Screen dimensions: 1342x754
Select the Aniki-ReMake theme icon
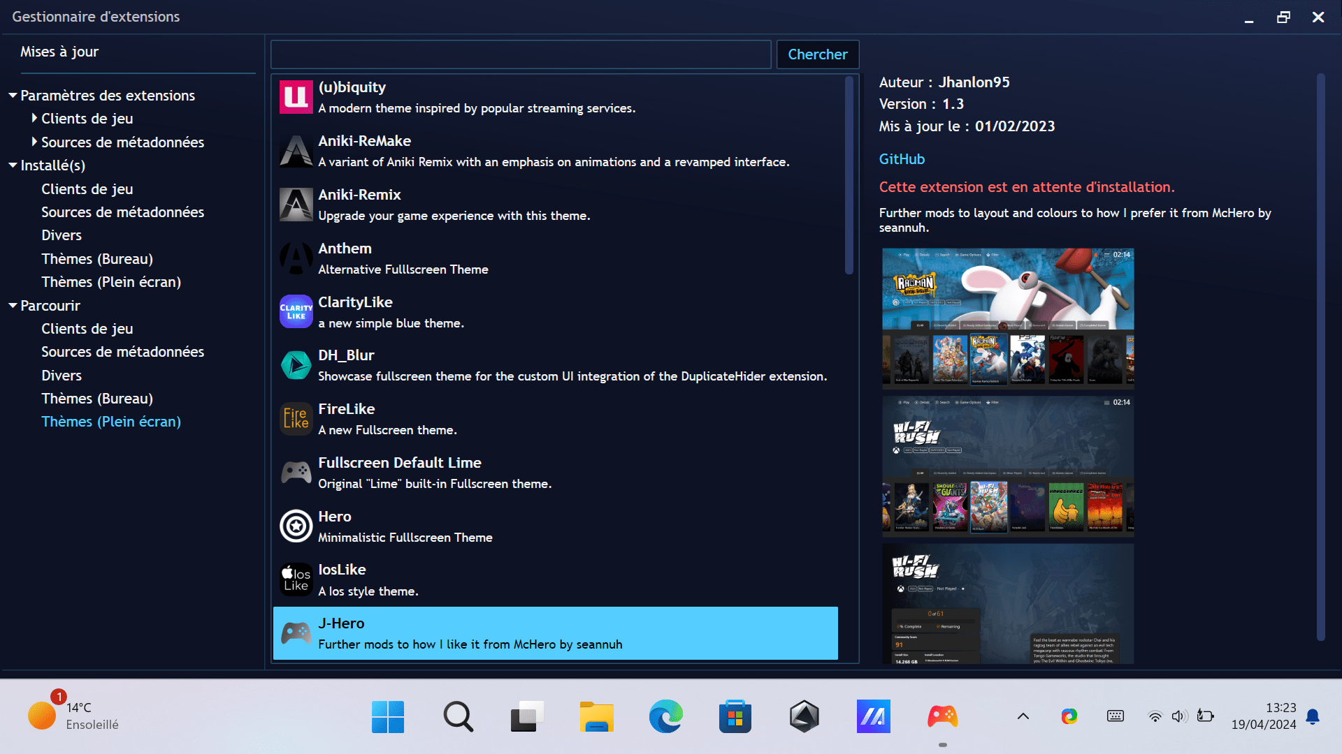[296, 151]
